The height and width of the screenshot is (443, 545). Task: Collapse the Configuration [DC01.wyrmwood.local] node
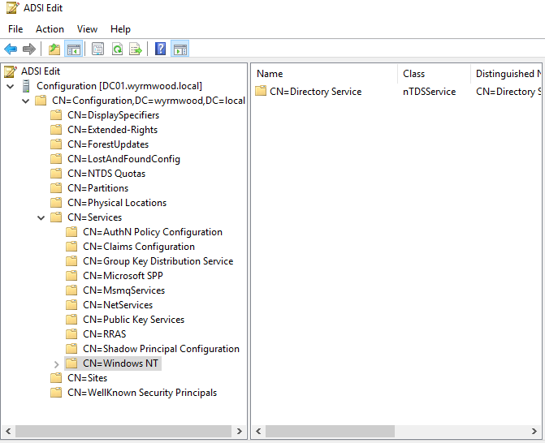10,86
